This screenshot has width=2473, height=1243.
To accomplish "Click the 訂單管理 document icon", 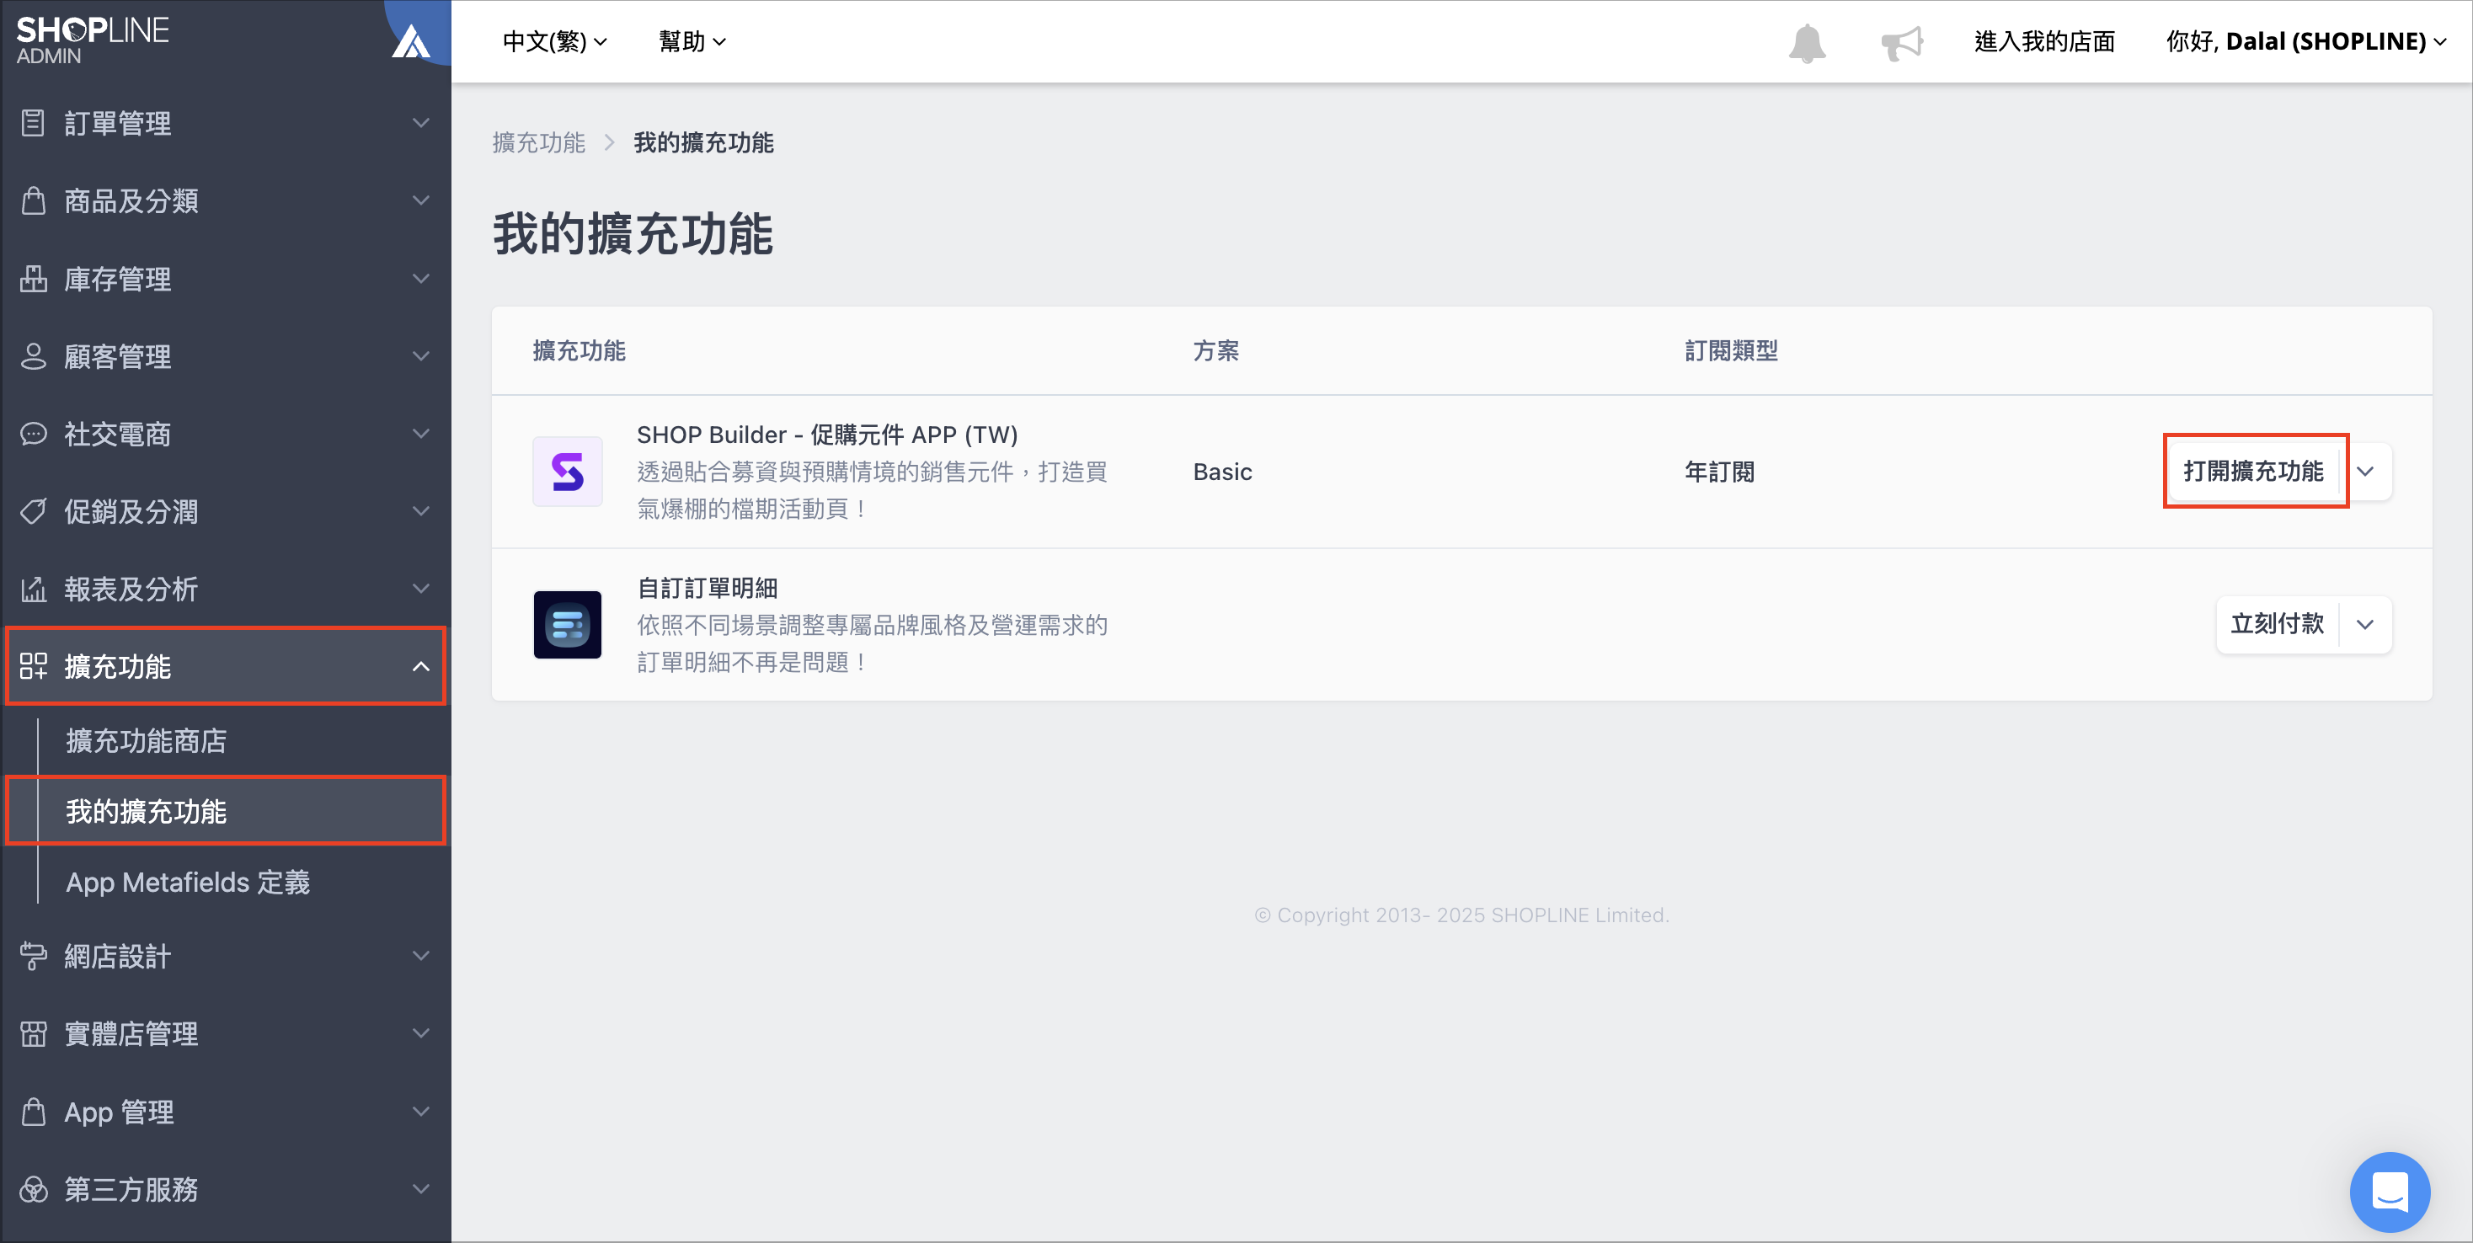I will tap(34, 123).
